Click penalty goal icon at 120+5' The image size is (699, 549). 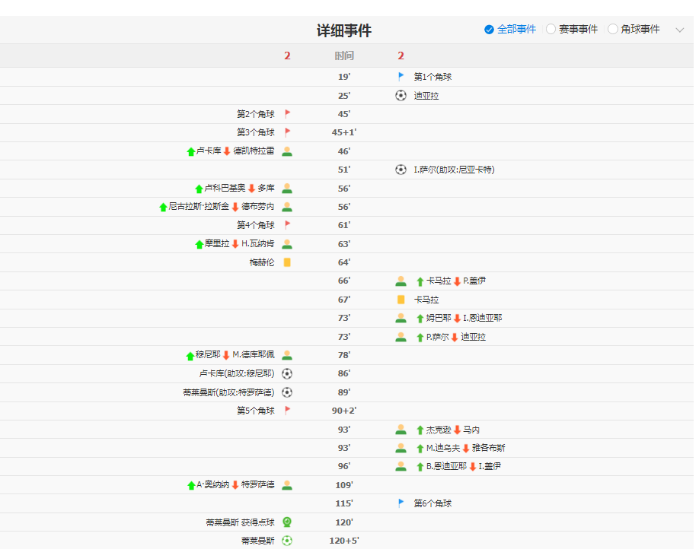[x=287, y=541]
